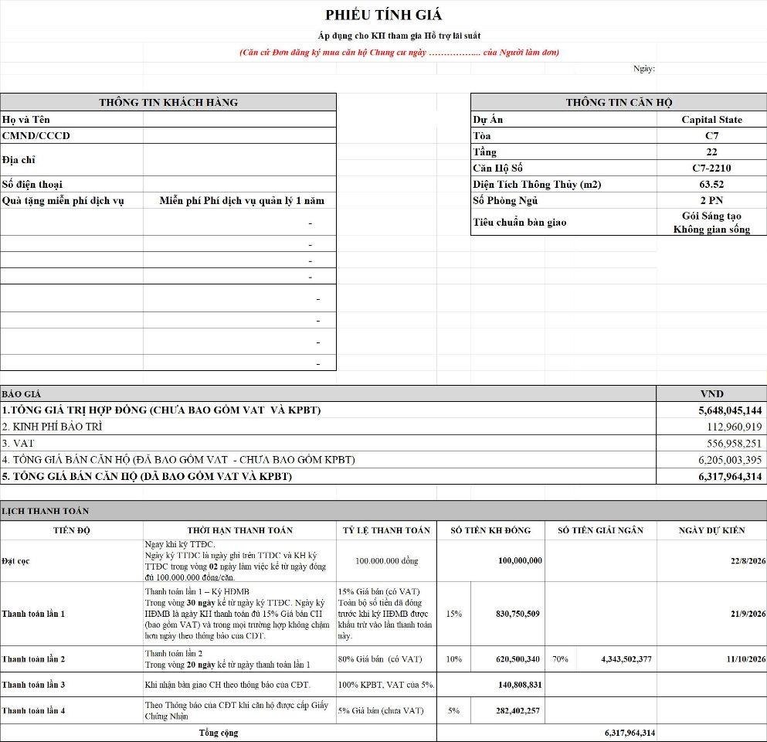This screenshot has height=742, width=767.
Task: Select the 'CMND/CCCD' label cell
Action: (x=72, y=135)
